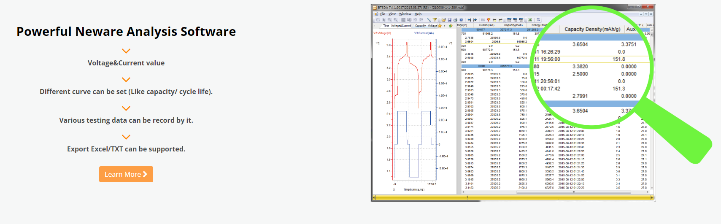Click the small right arrow after curve tabs
721x224 pixels.
coord(444,26)
